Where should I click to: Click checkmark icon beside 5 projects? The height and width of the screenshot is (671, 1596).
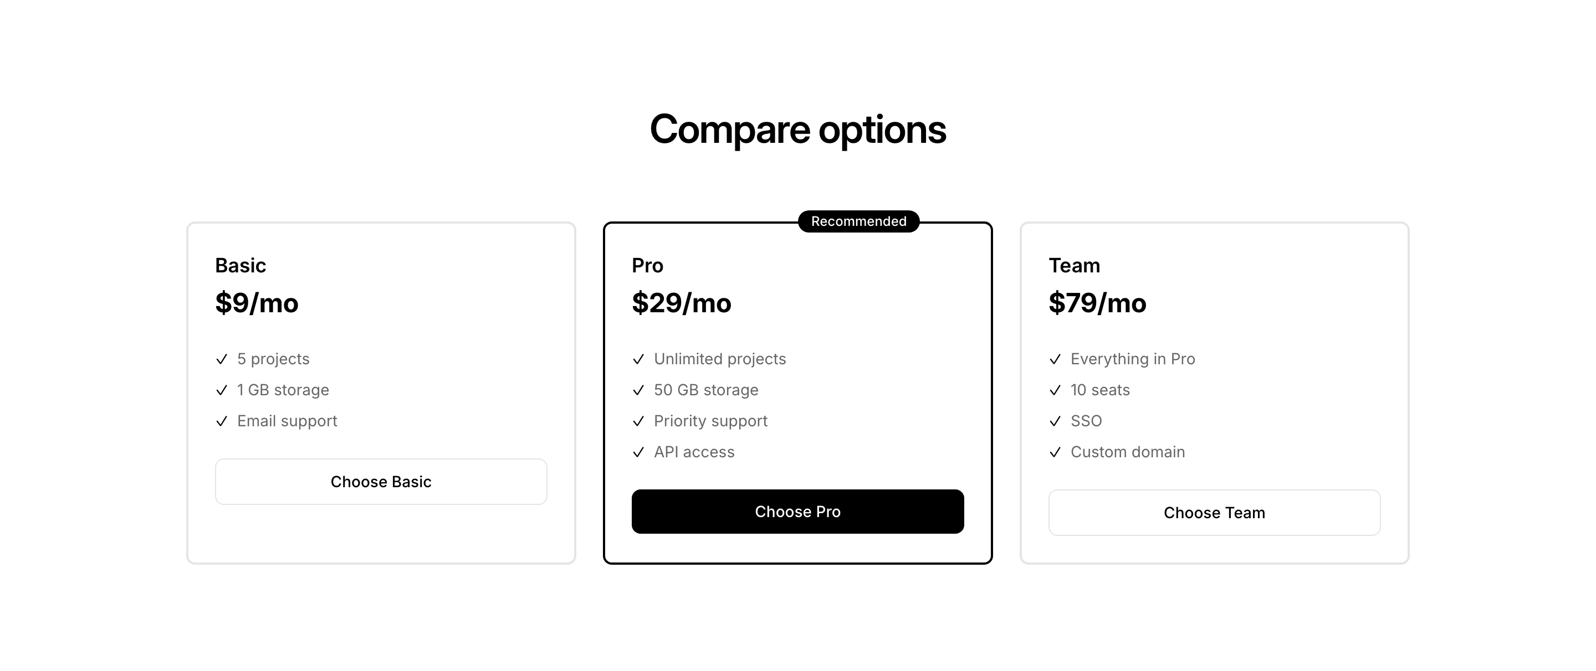click(x=222, y=360)
